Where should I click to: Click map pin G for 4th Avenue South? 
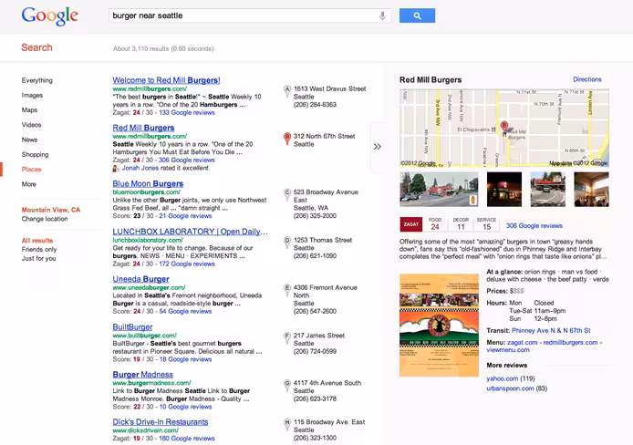click(287, 385)
